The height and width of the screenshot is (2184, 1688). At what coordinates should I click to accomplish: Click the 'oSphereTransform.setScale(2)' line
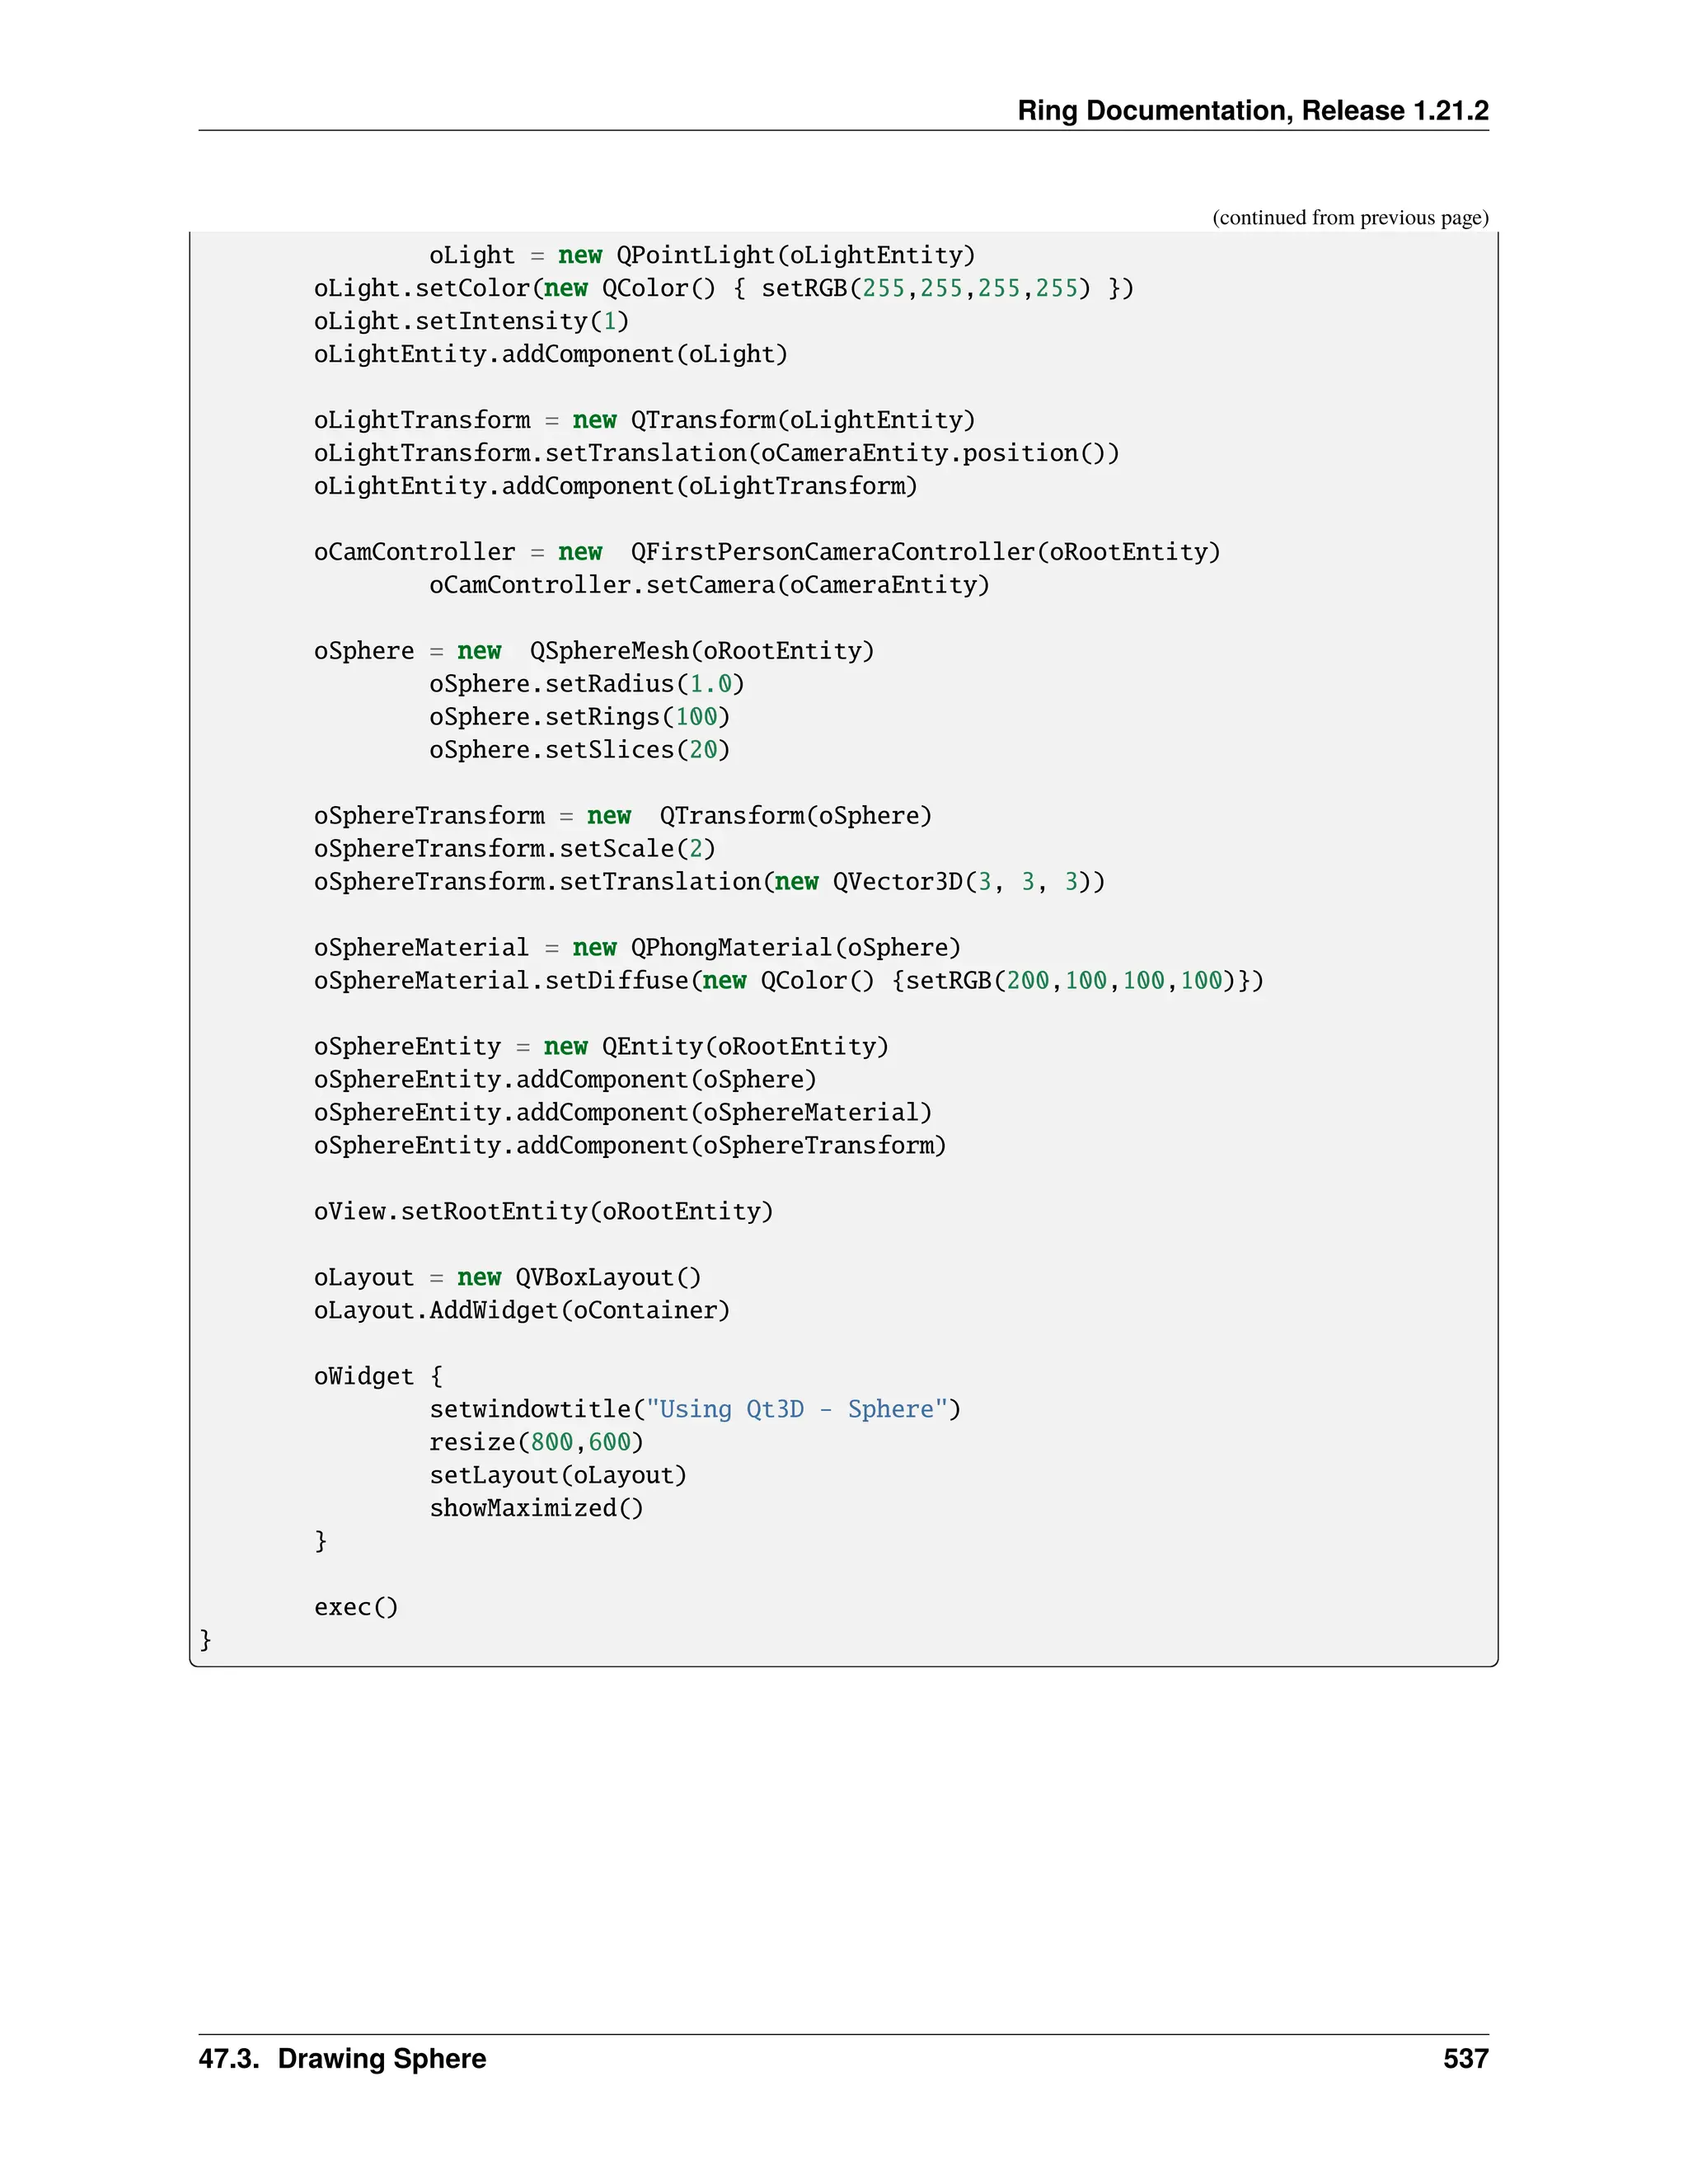514,849
